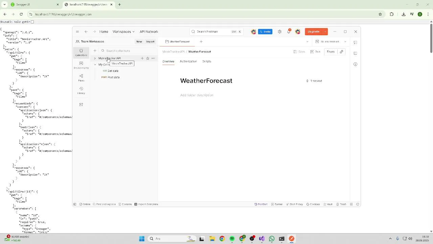Open the Workspaces dropdown
433x244 pixels.
123,32
